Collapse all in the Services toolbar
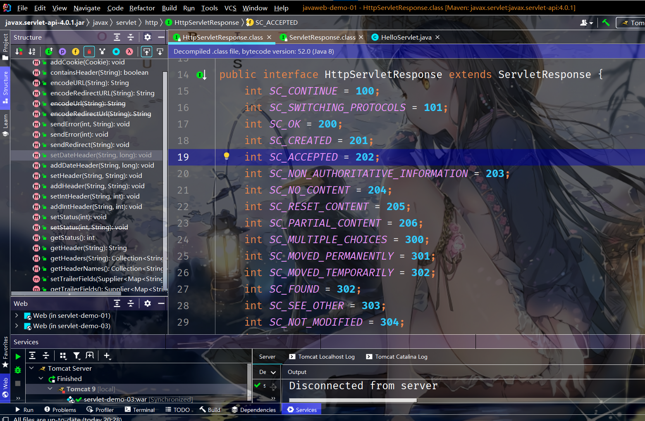Image resolution: width=645 pixels, height=421 pixels. pos(46,356)
